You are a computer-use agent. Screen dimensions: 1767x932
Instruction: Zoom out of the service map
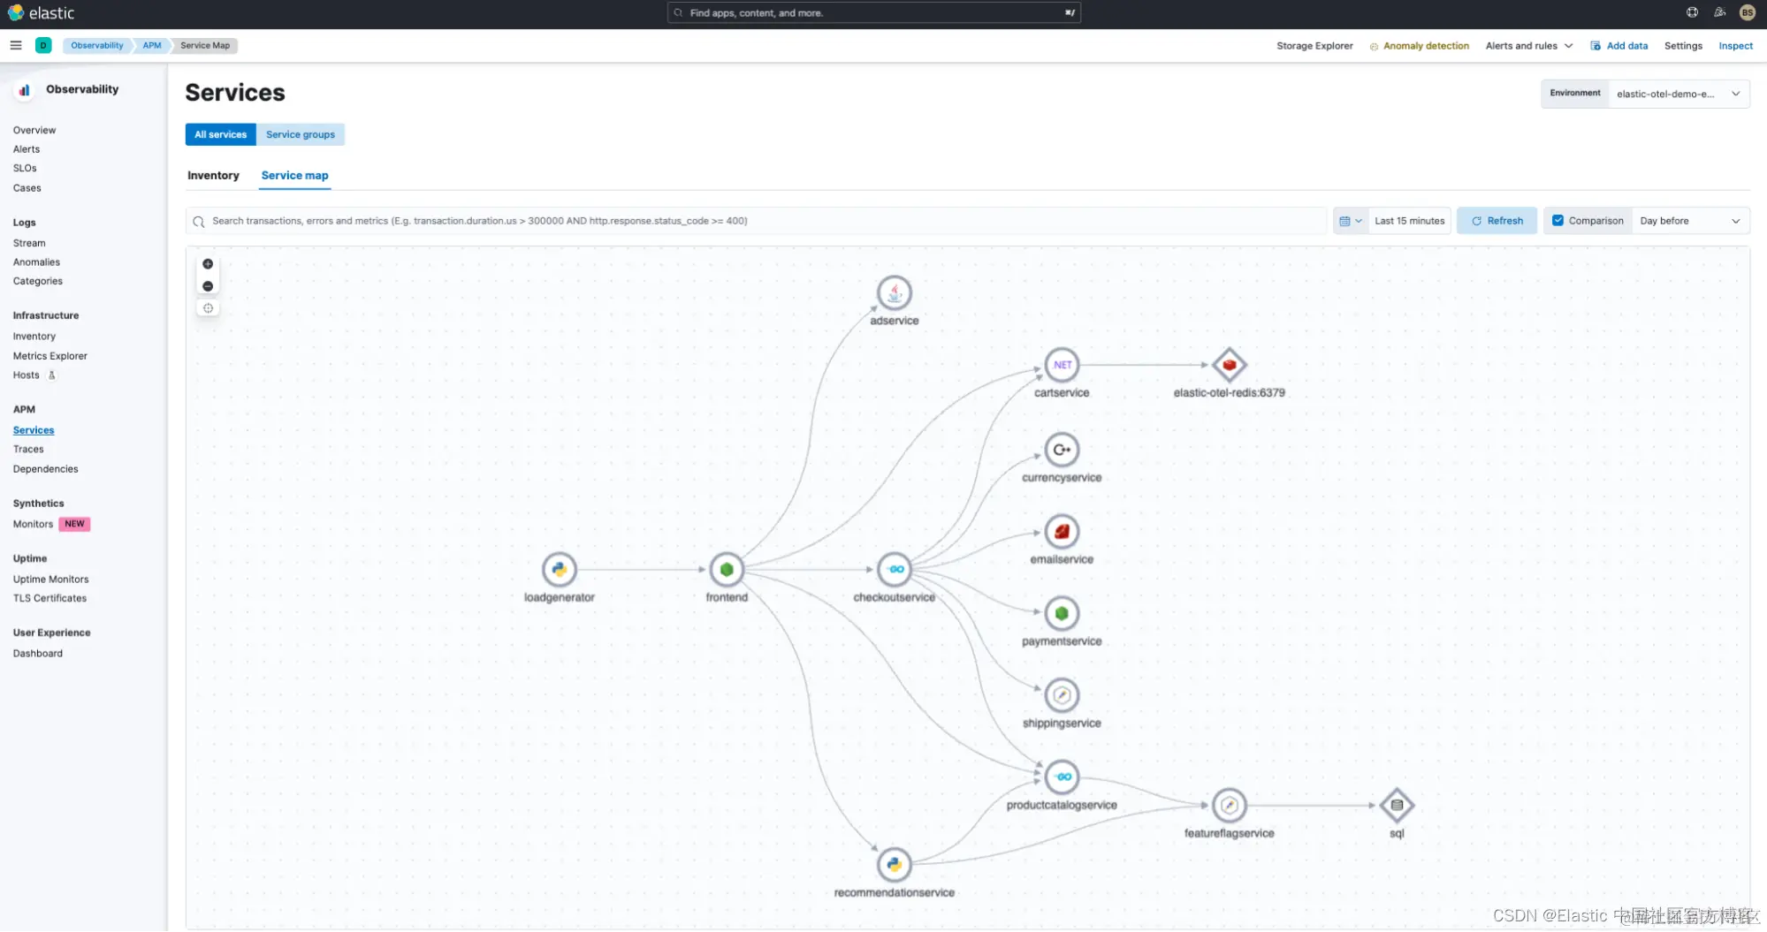208,286
